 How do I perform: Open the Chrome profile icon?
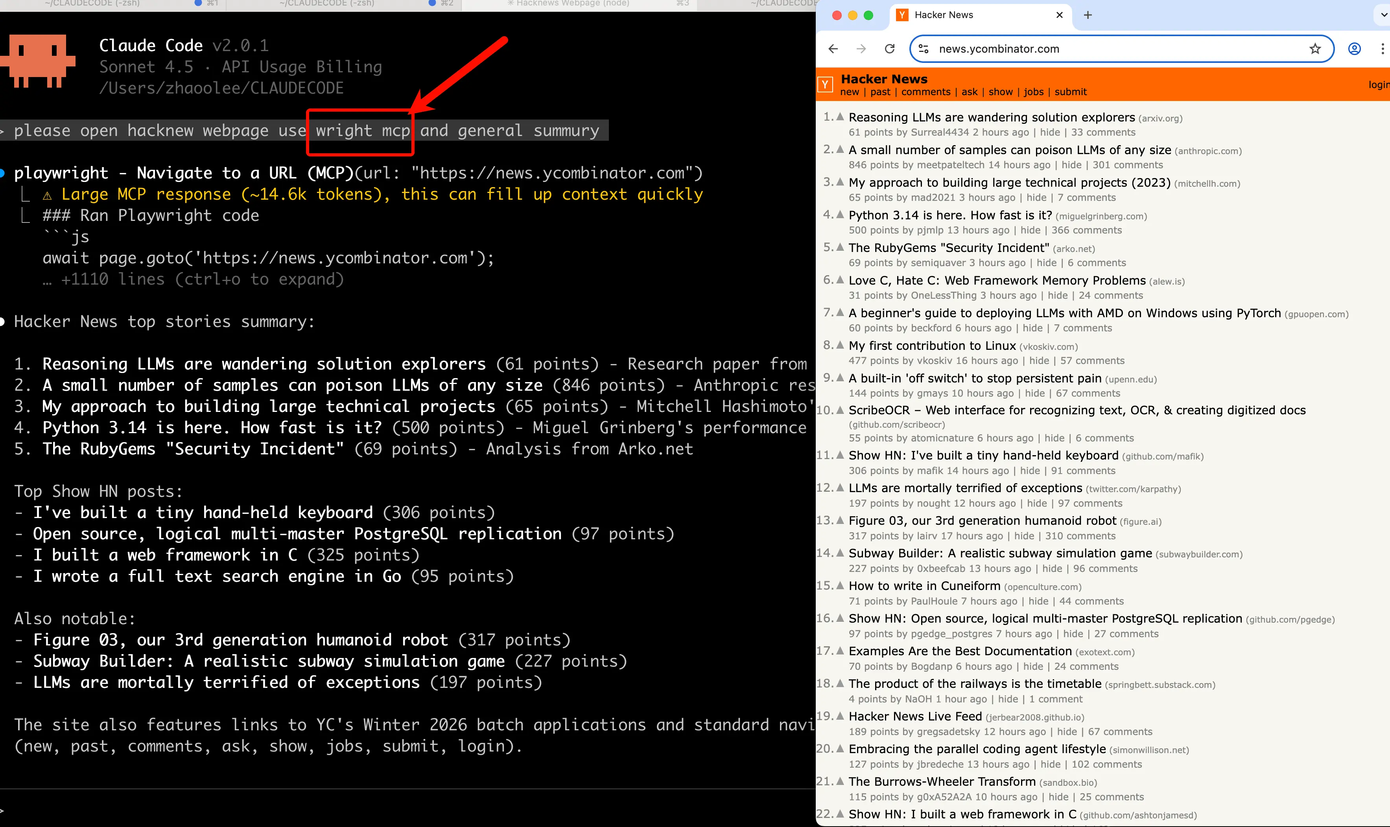click(1354, 49)
